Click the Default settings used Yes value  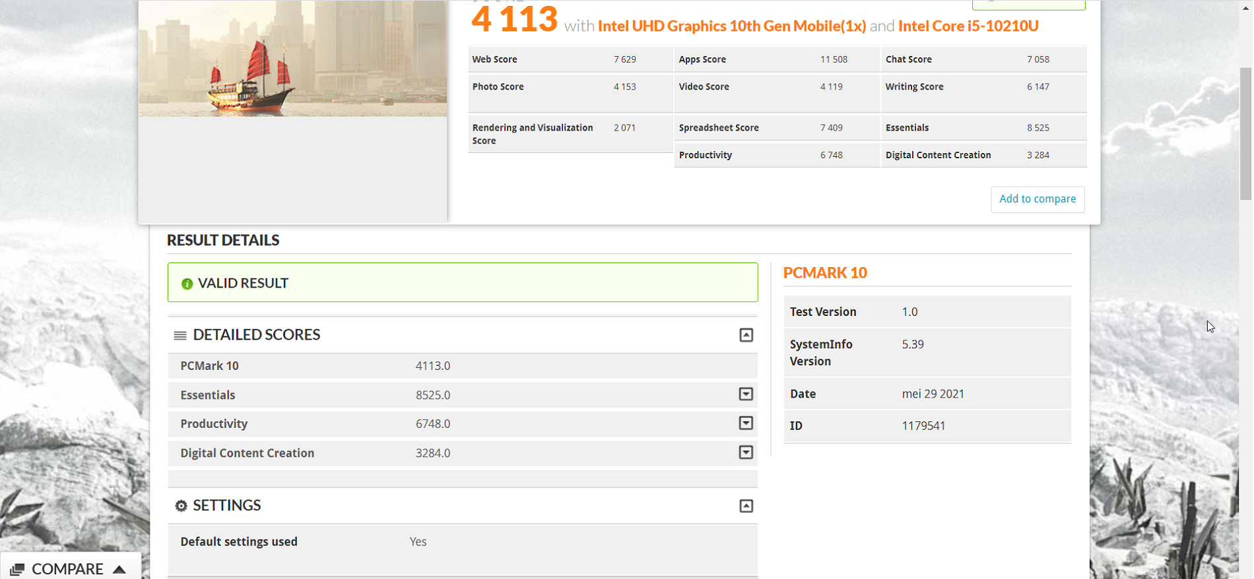(x=418, y=541)
